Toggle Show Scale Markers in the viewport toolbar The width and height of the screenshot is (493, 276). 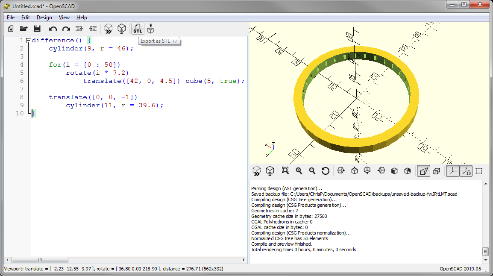coord(466,171)
